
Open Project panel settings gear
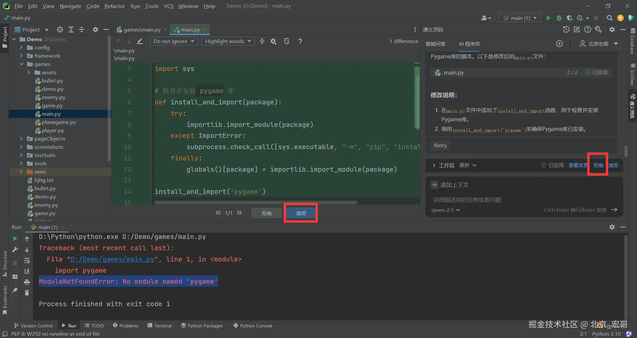(x=96, y=29)
